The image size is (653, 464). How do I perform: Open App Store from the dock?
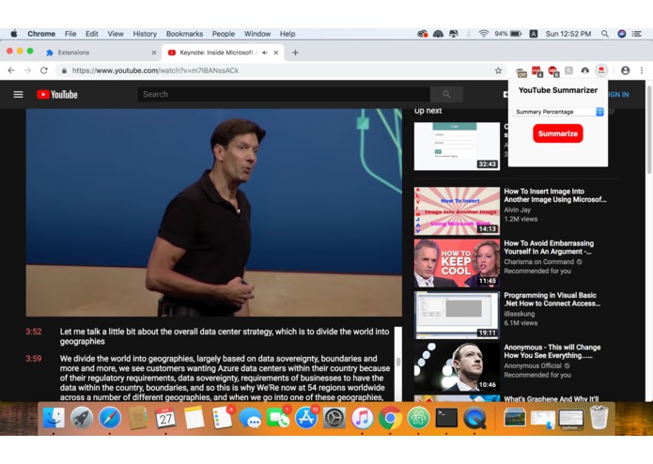tap(305, 417)
